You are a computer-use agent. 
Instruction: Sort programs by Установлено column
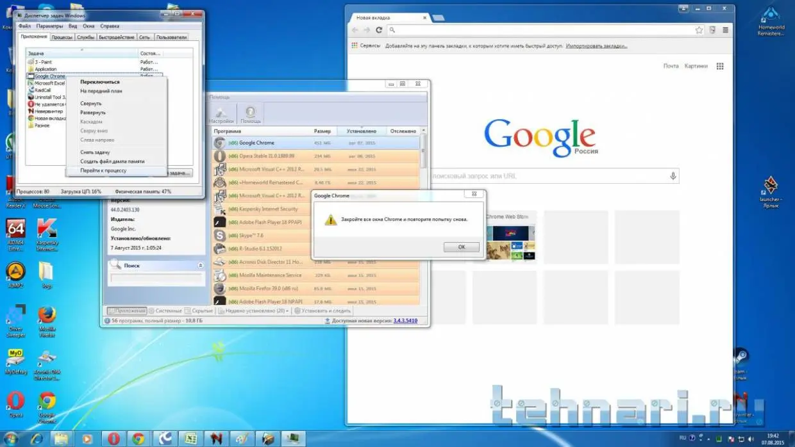362,131
